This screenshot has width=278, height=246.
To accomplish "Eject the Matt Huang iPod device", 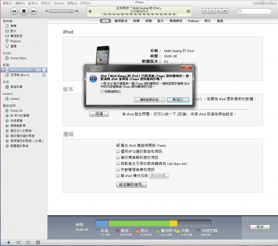I will point(44,70).
